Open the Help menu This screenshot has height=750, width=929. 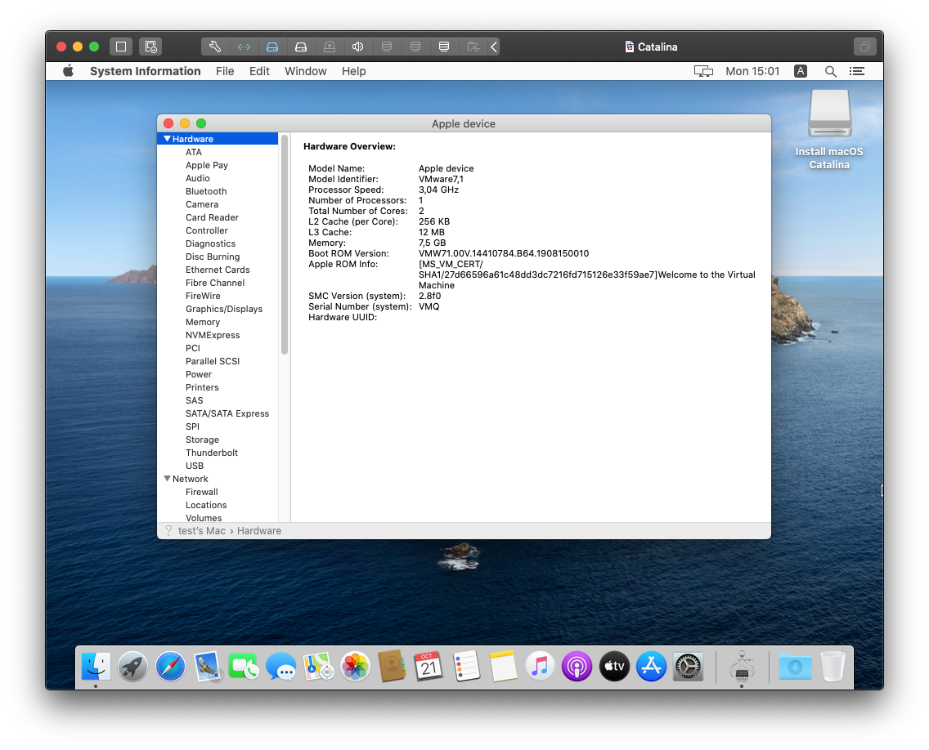click(x=354, y=71)
